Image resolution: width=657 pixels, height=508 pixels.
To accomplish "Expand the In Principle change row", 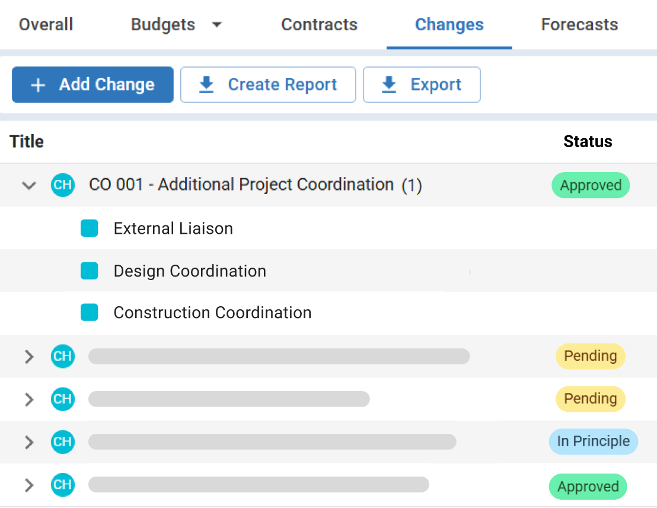I will pyautogui.click(x=28, y=442).
